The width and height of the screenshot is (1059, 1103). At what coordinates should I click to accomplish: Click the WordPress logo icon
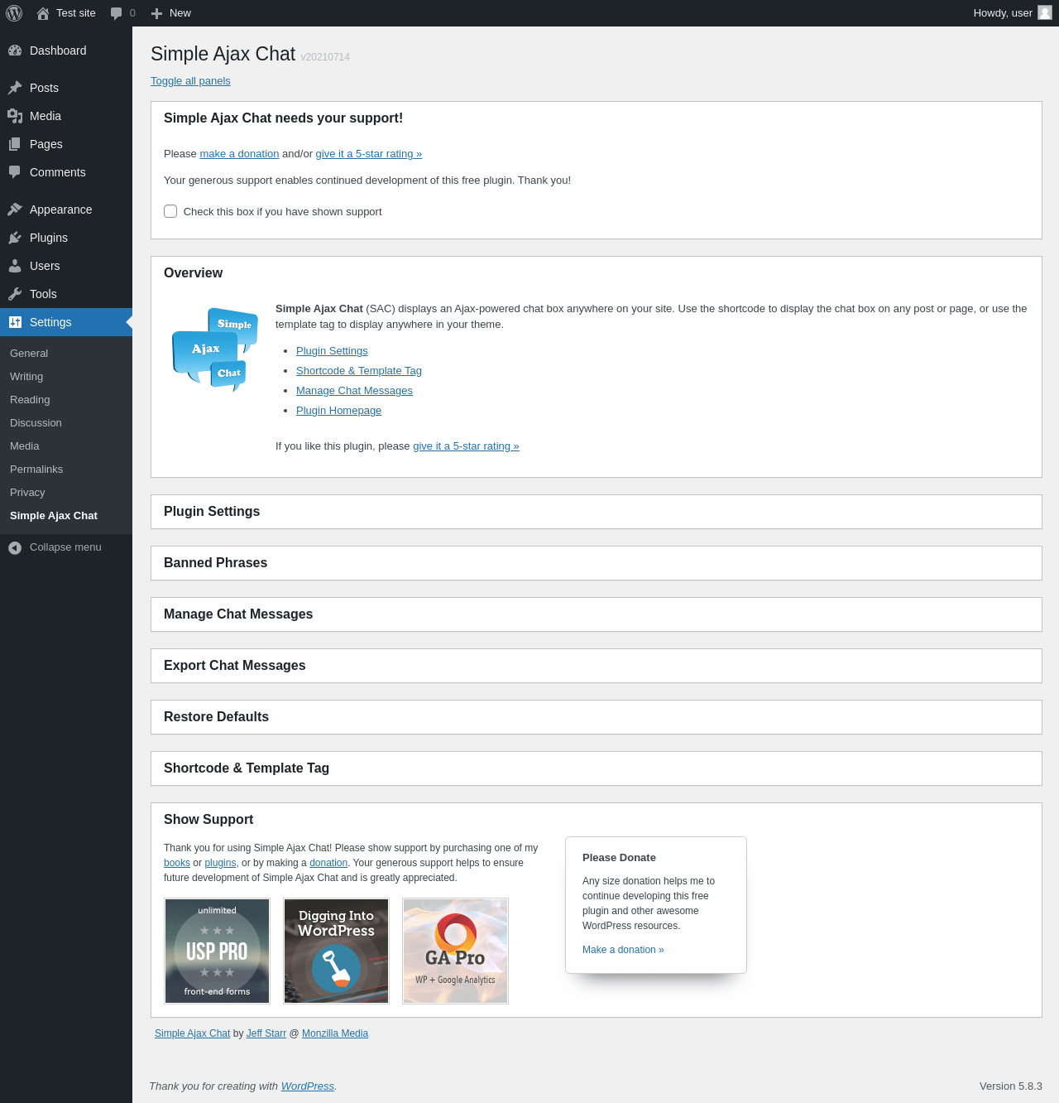(14, 13)
